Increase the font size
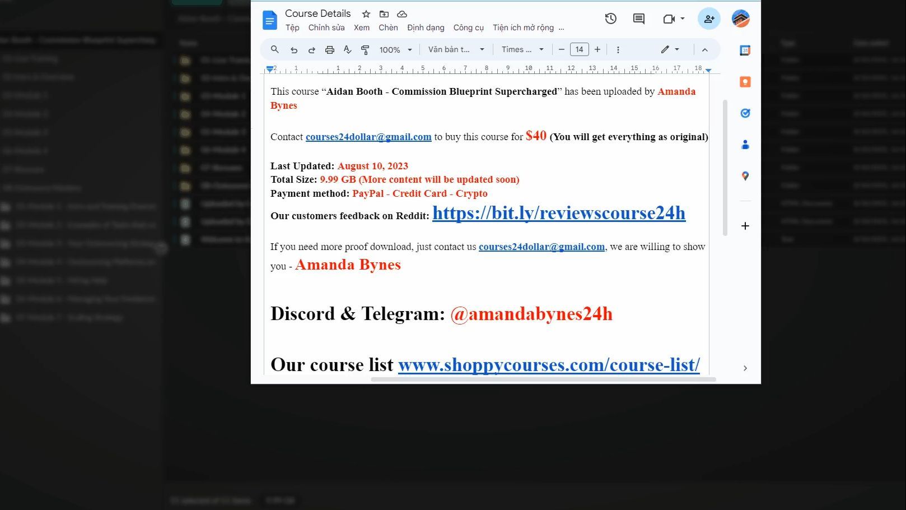Image resolution: width=906 pixels, height=510 pixels. (x=597, y=49)
